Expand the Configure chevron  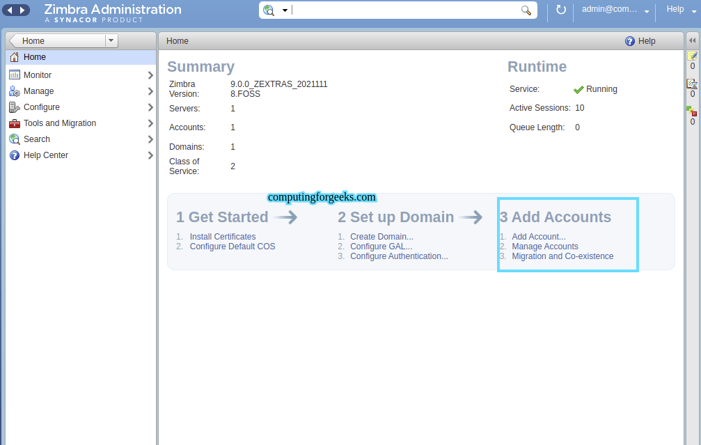pos(150,107)
